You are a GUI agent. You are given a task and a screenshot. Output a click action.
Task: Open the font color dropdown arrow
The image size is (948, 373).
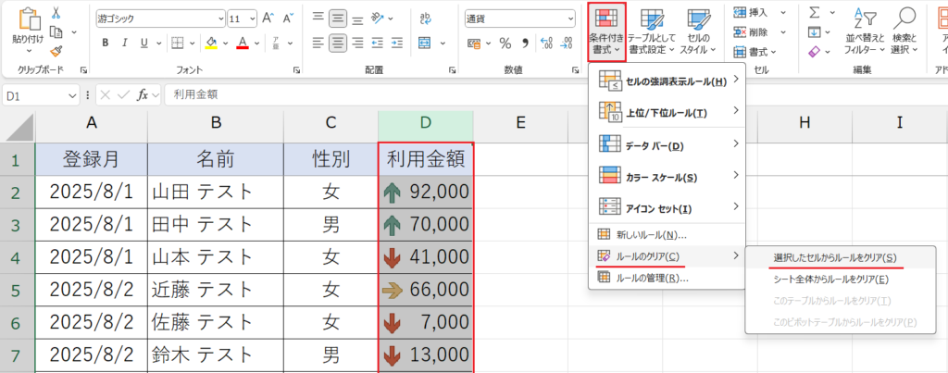(x=257, y=43)
